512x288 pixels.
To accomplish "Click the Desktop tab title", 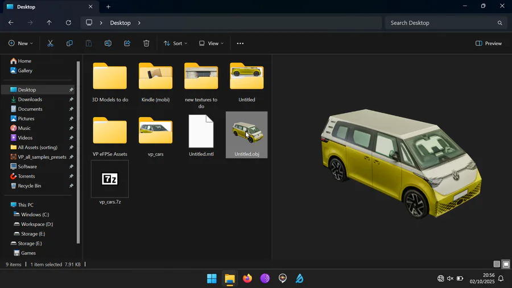I will [26, 6].
